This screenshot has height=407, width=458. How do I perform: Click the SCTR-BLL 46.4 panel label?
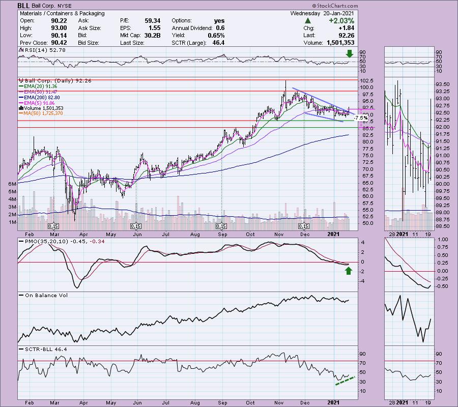43,349
